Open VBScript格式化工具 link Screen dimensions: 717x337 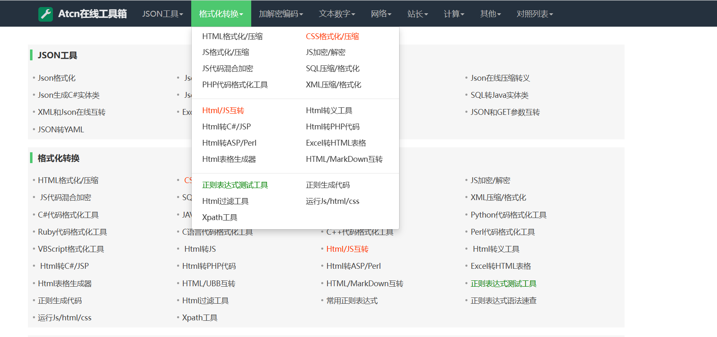71,249
